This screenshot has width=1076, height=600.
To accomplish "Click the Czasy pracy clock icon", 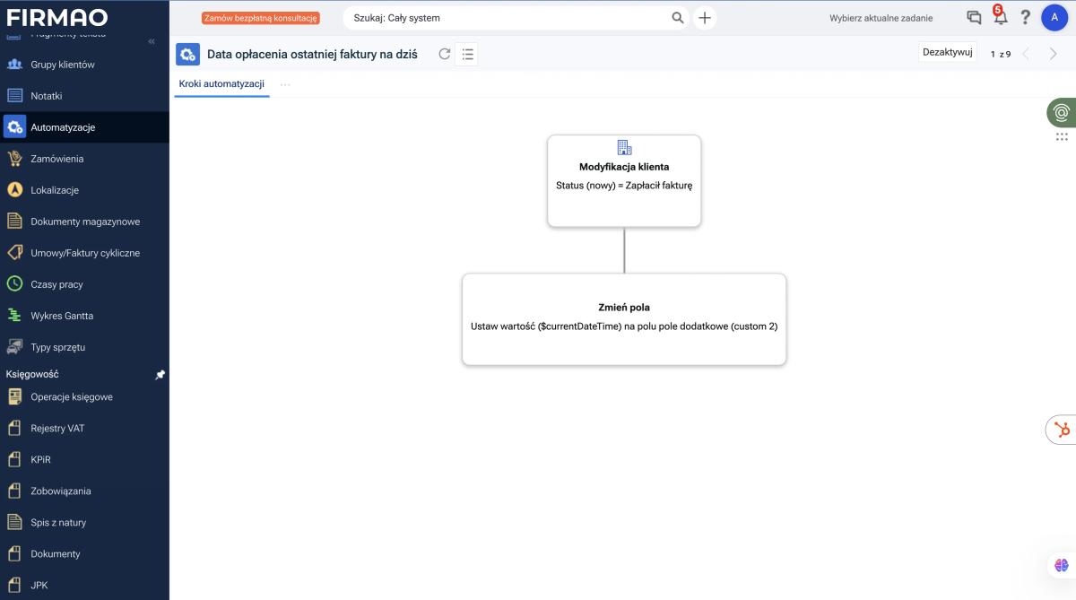I will point(14,284).
